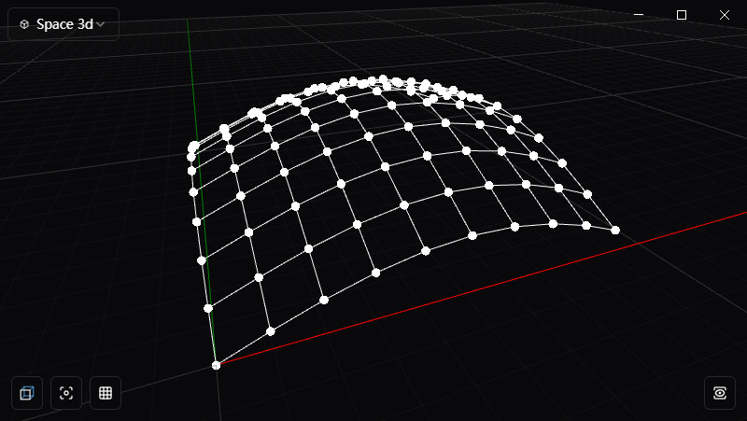Toggle the grid display icon

(106, 393)
